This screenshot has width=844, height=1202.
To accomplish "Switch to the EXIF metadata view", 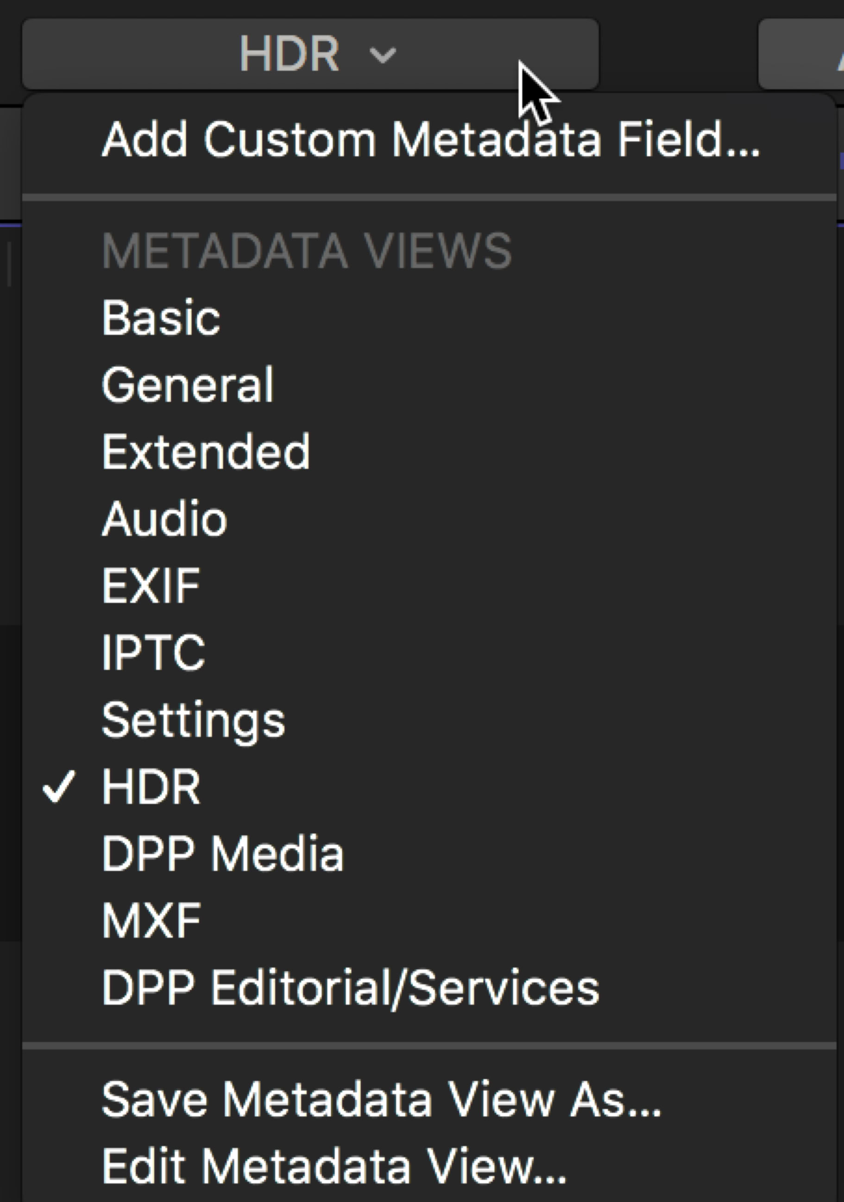I will pos(151,586).
